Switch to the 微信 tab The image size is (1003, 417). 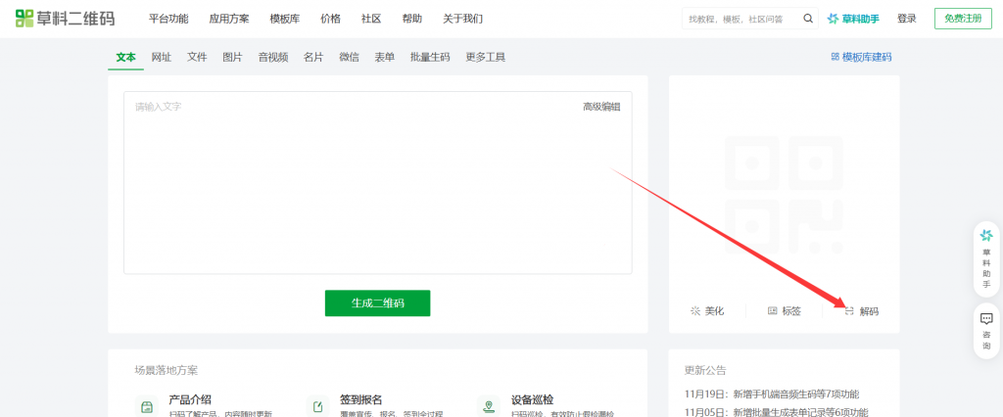(x=350, y=57)
